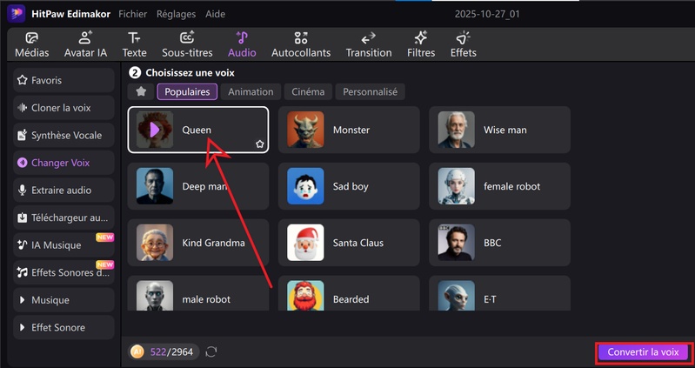The image size is (695, 368).
Task: Click the AI credits coin icon
Action: [x=137, y=351]
